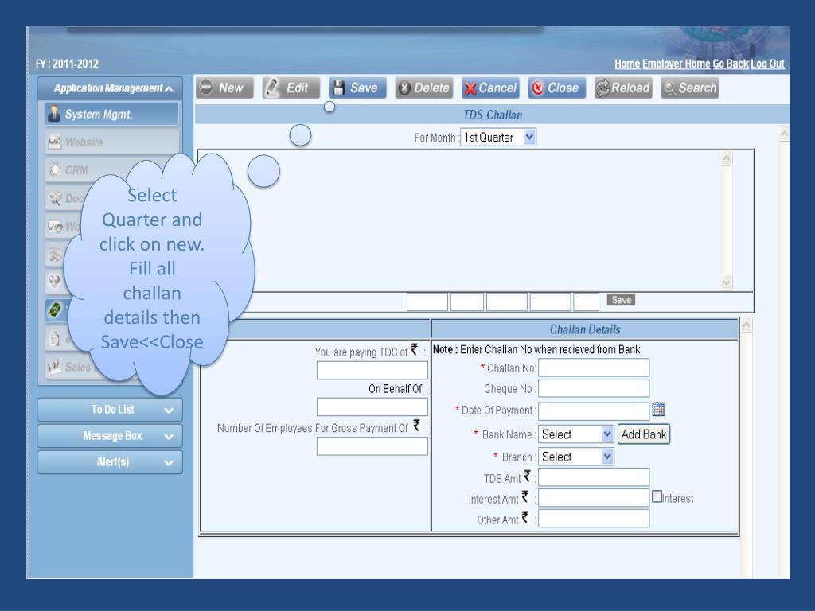The height and width of the screenshot is (611, 815).
Task: Click the Save toolbar button with floppy icon
Action: tap(357, 88)
